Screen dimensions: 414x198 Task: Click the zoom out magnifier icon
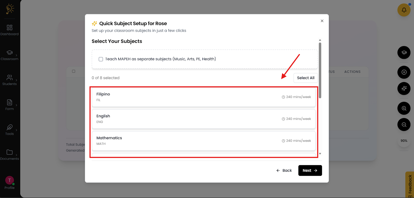[404, 125]
